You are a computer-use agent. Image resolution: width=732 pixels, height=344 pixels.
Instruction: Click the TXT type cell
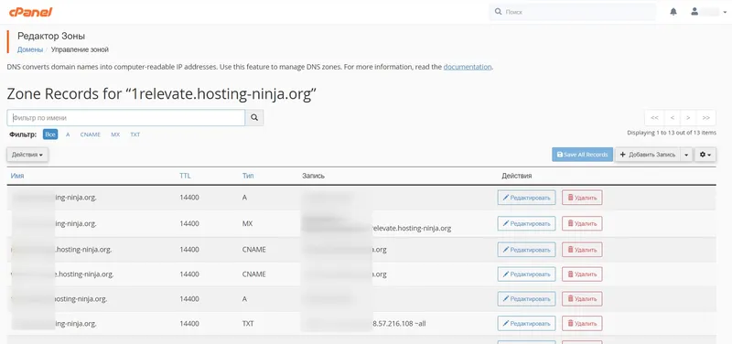coord(248,323)
